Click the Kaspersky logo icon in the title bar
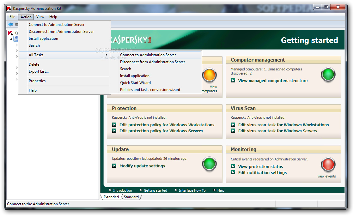The image size is (354, 216). (9, 9)
